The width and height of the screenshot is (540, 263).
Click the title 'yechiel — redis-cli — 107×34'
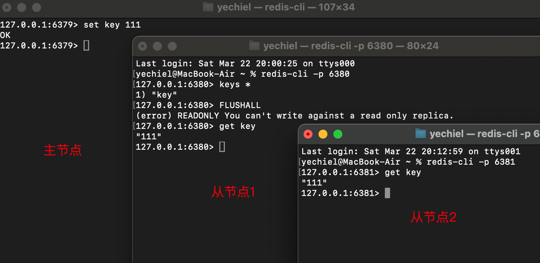(x=286, y=7)
